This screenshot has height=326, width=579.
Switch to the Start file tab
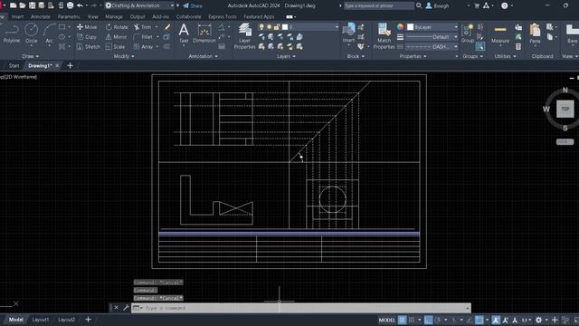(14, 66)
